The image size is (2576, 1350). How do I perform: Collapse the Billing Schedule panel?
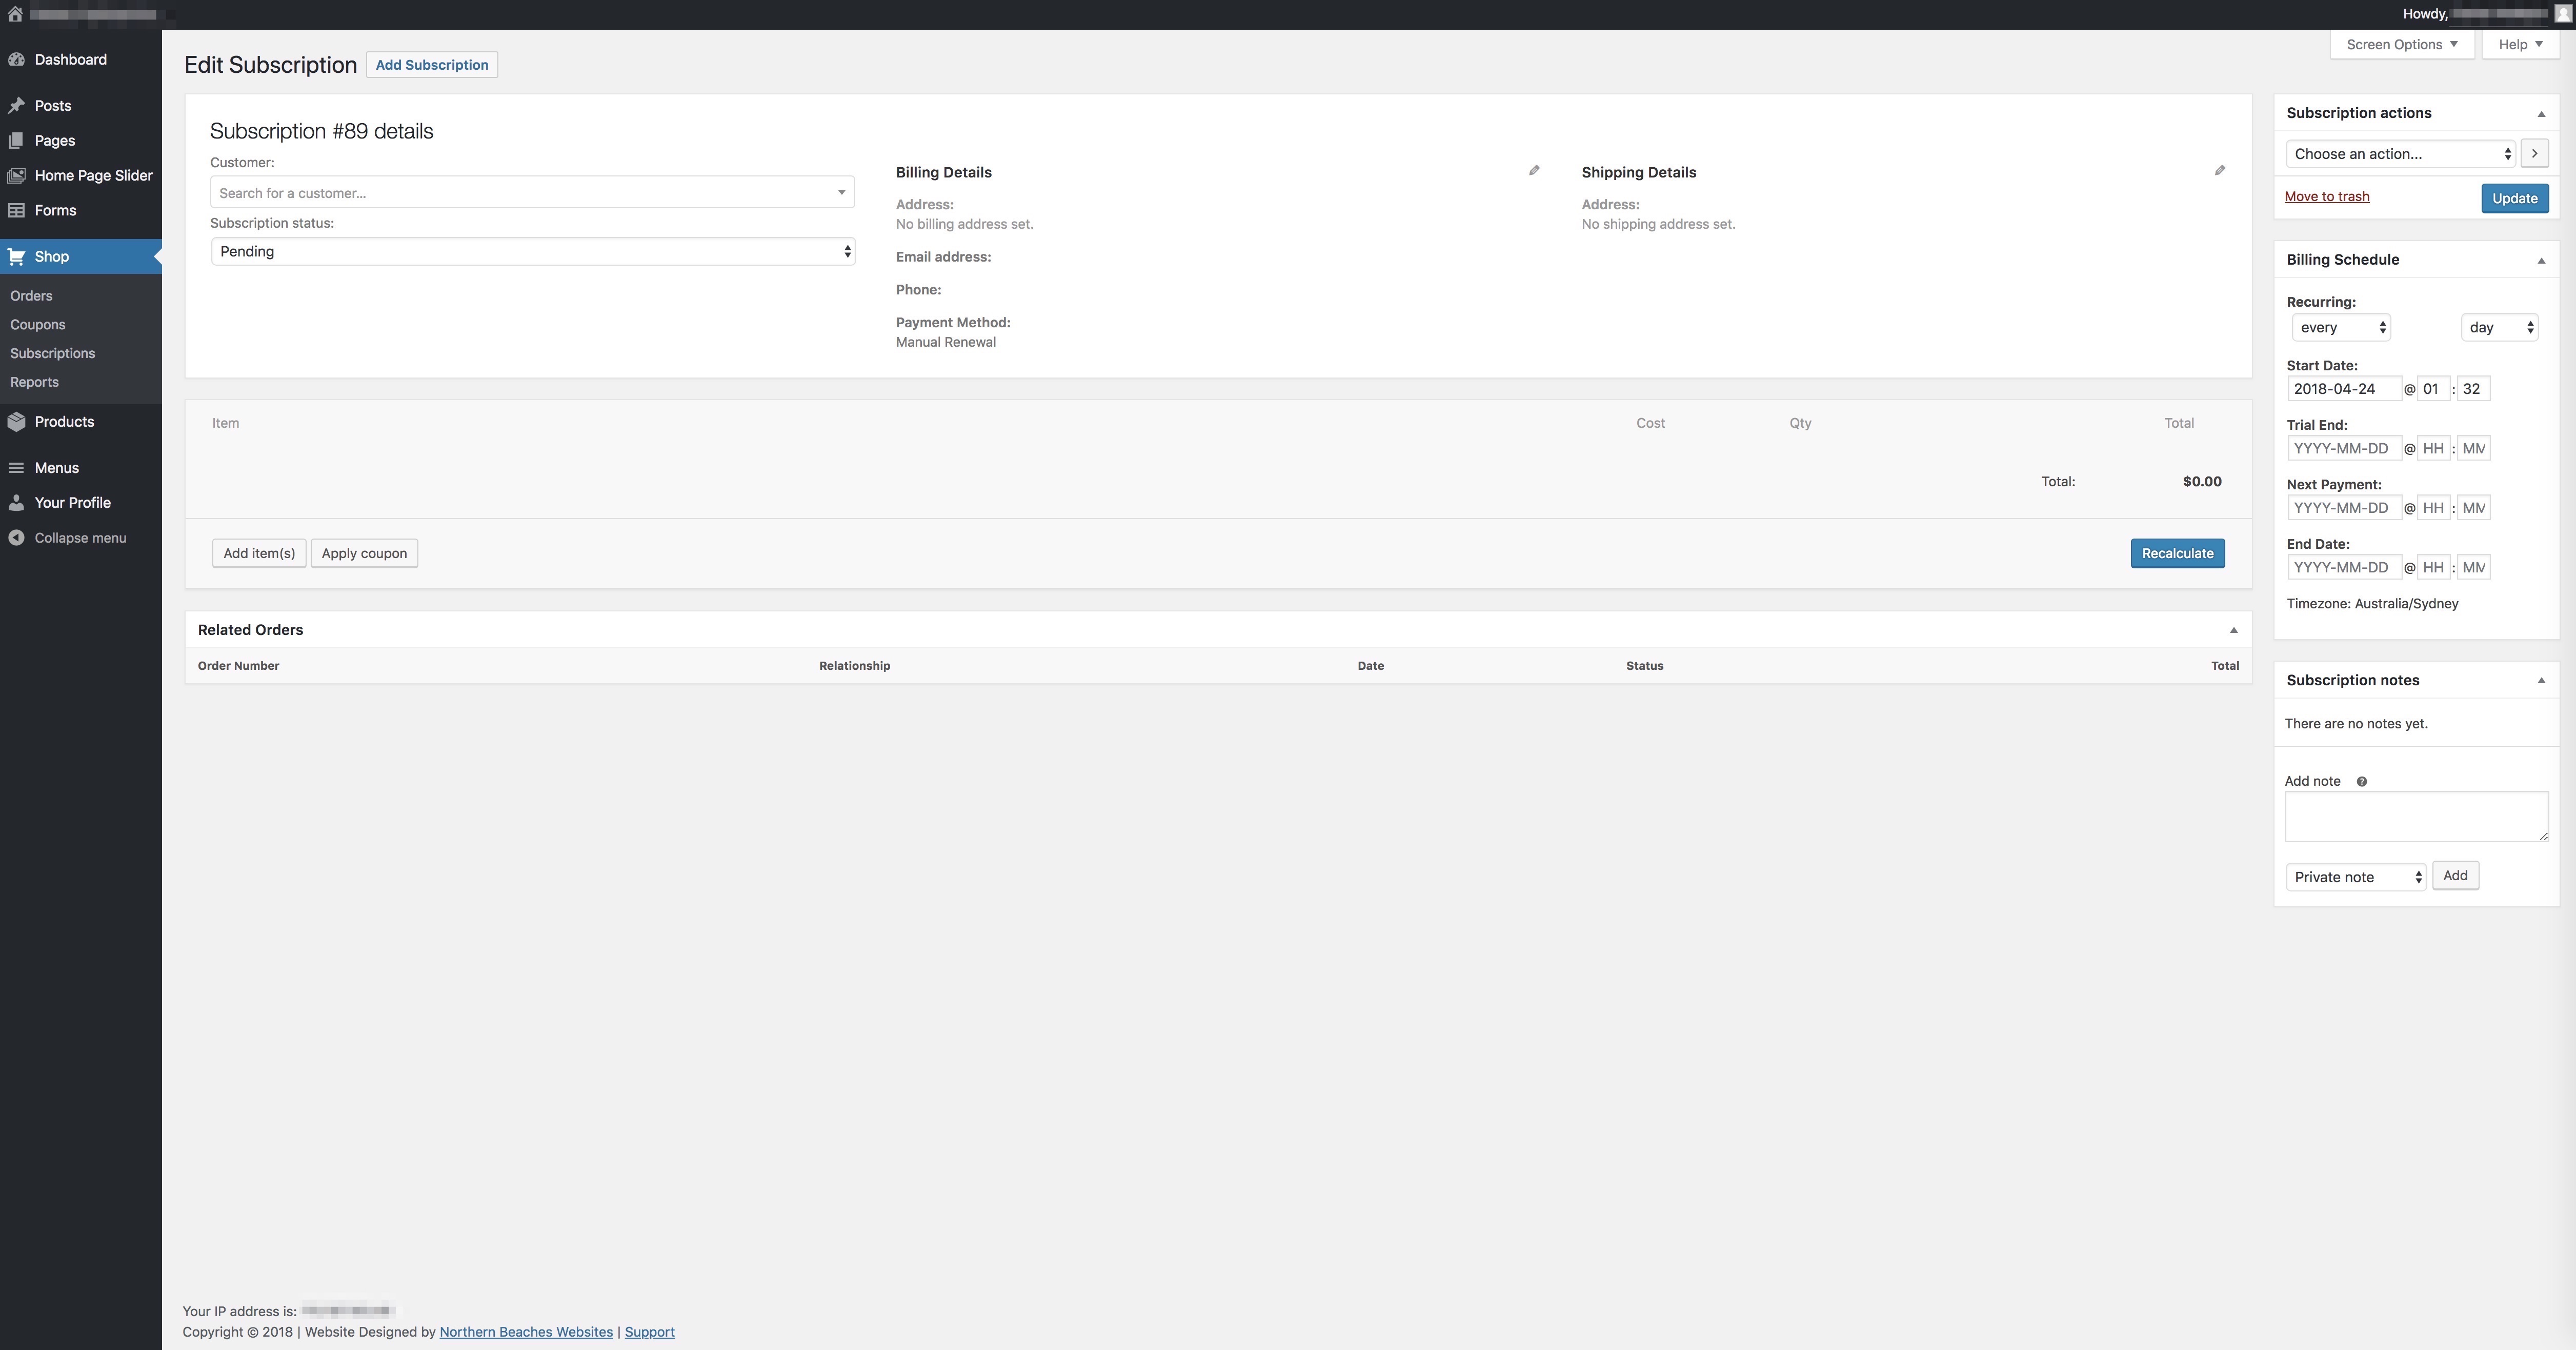[x=2541, y=261]
